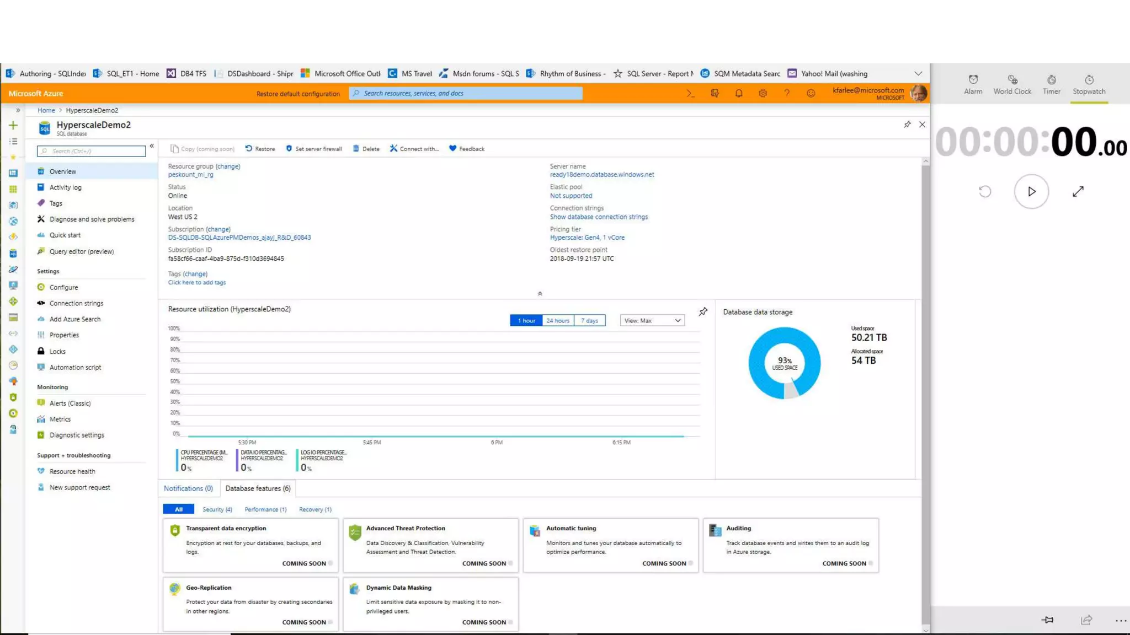Open Diagnose and solve problems

pos(92,219)
